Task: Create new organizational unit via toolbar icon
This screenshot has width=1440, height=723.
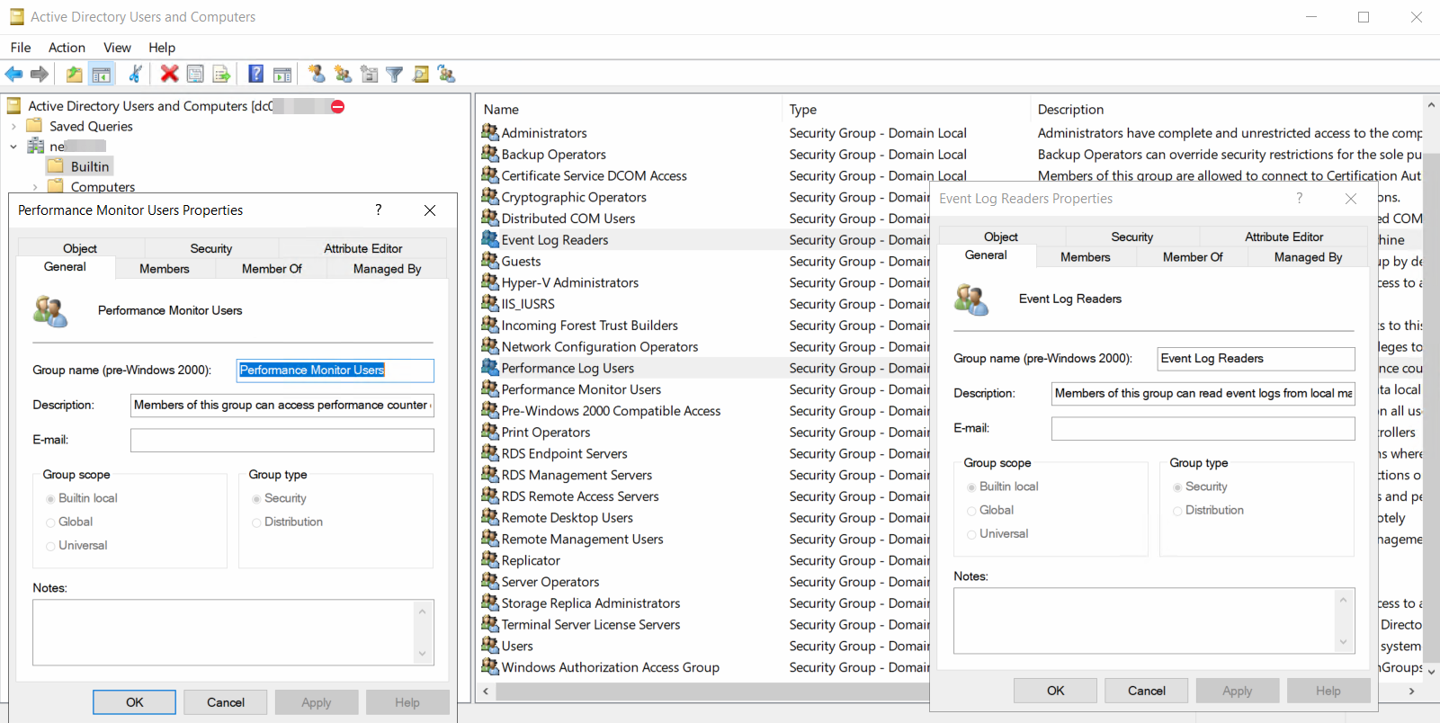Action: point(369,74)
